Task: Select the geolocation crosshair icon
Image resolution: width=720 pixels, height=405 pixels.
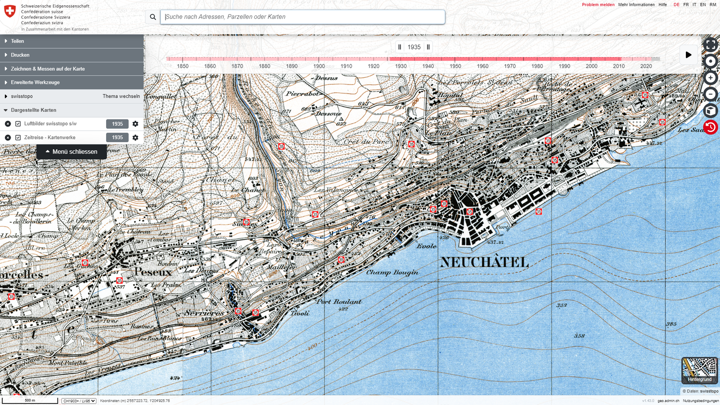Action: [710, 61]
